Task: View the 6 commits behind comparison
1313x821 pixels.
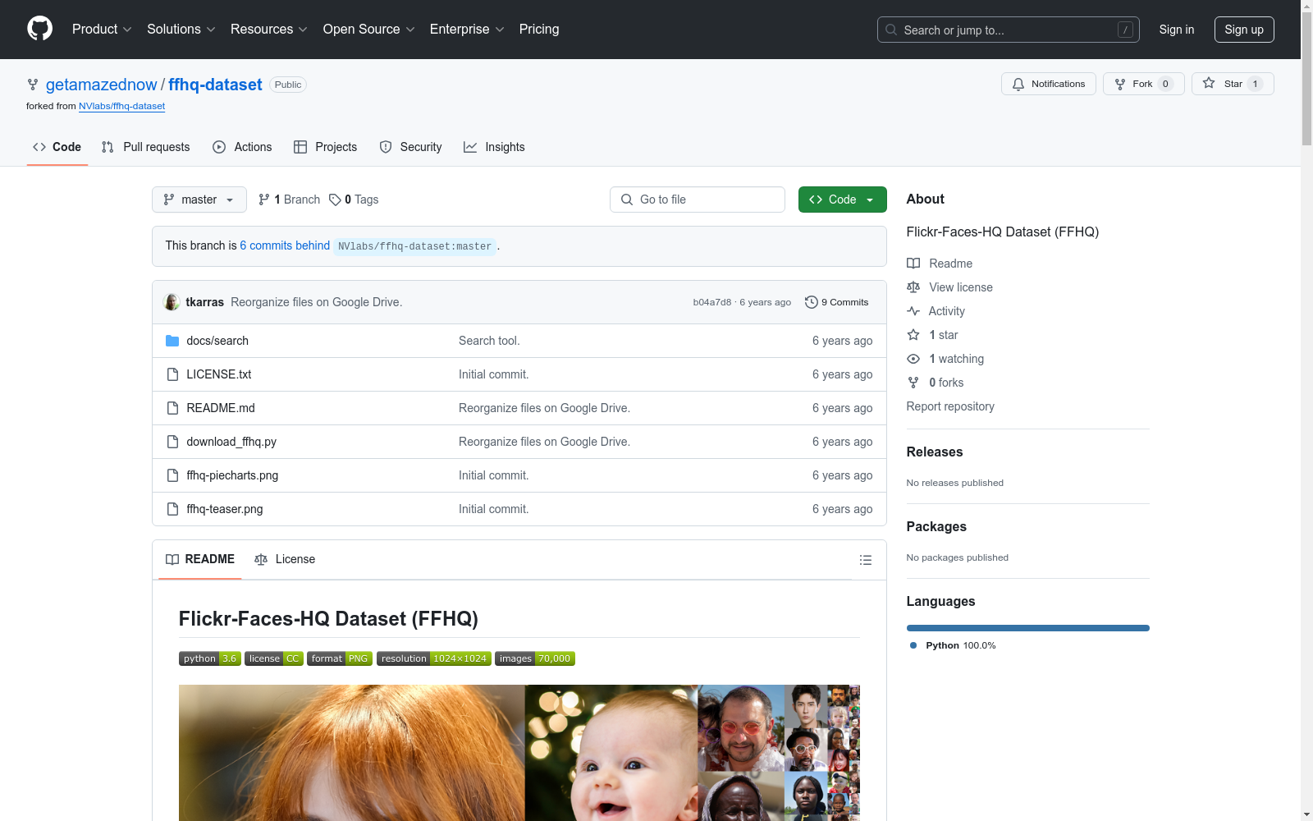Action: 285,245
